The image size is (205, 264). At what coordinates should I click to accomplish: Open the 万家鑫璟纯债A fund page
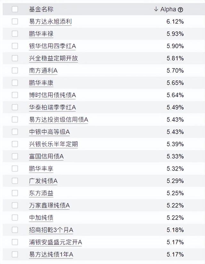49,205
